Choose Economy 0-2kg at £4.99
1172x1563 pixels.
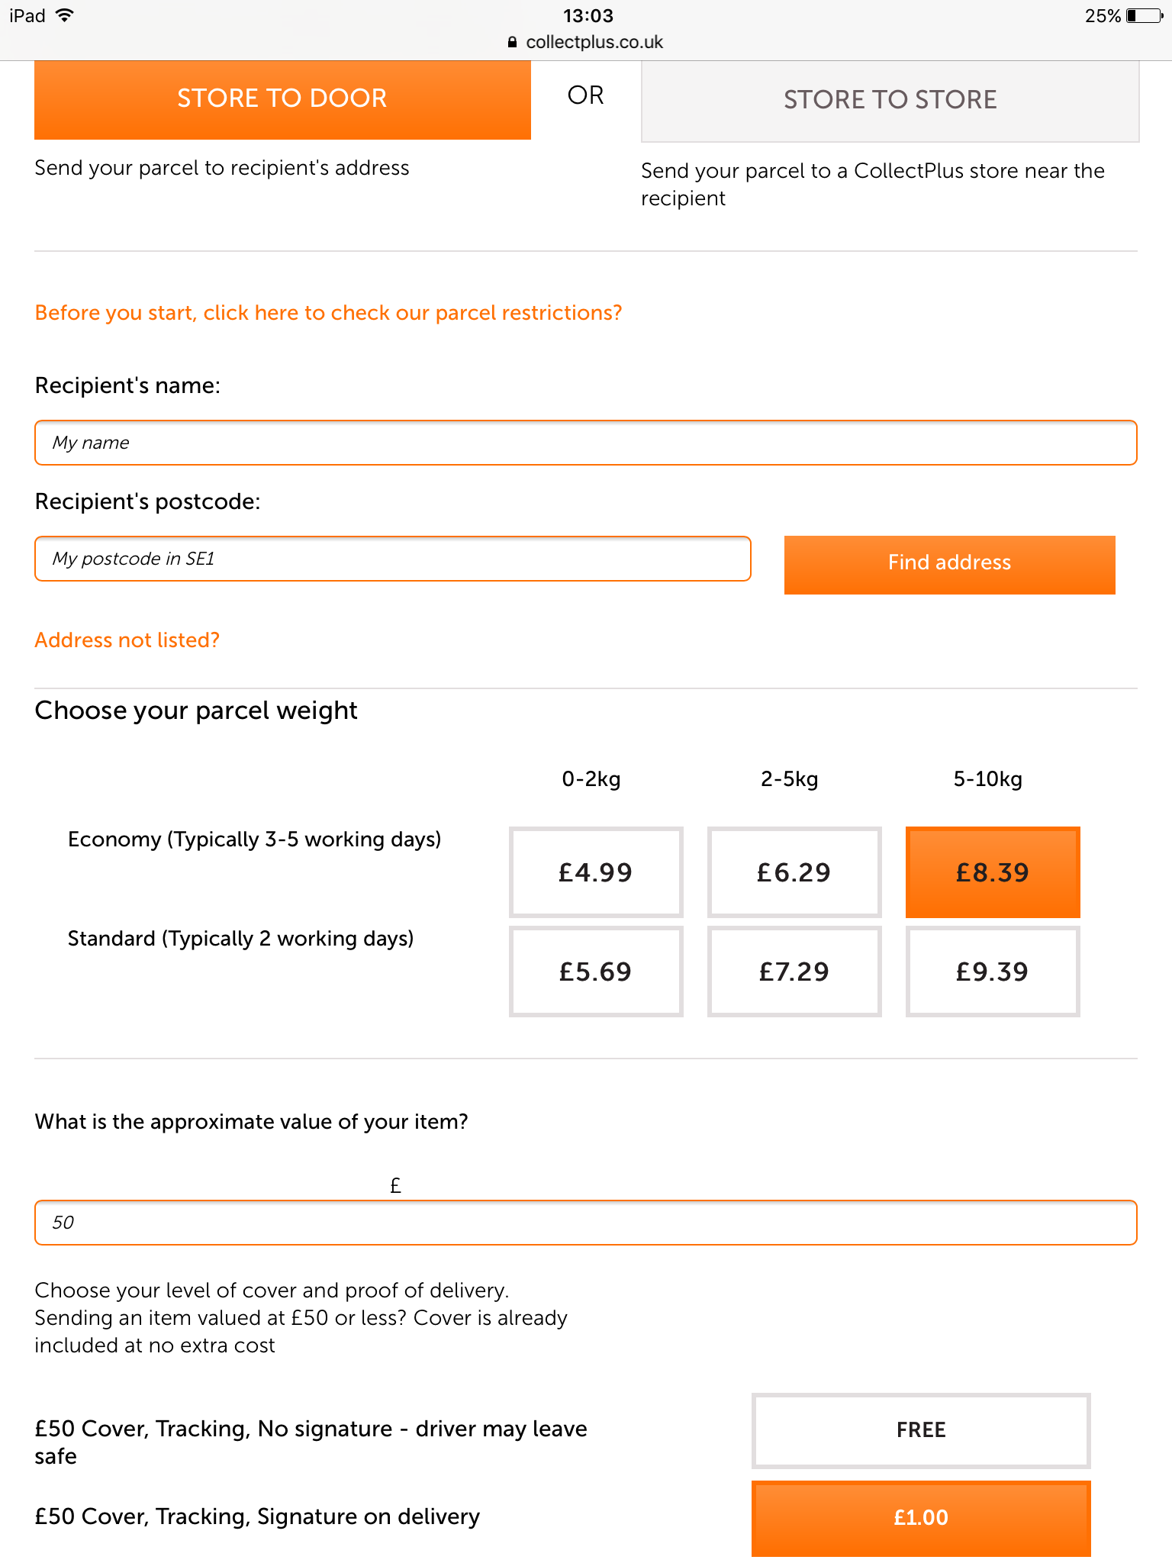coord(596,872)
